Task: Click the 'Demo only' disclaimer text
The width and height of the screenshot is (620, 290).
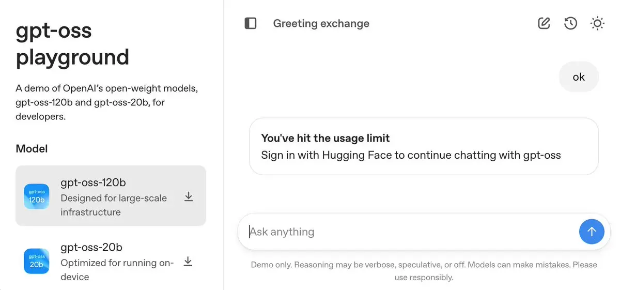Action: (424, 271)
